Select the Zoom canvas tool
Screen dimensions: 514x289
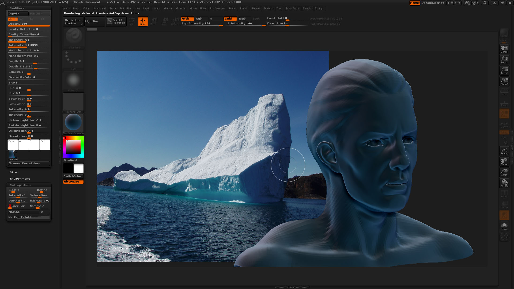click(x=504, y=60)
